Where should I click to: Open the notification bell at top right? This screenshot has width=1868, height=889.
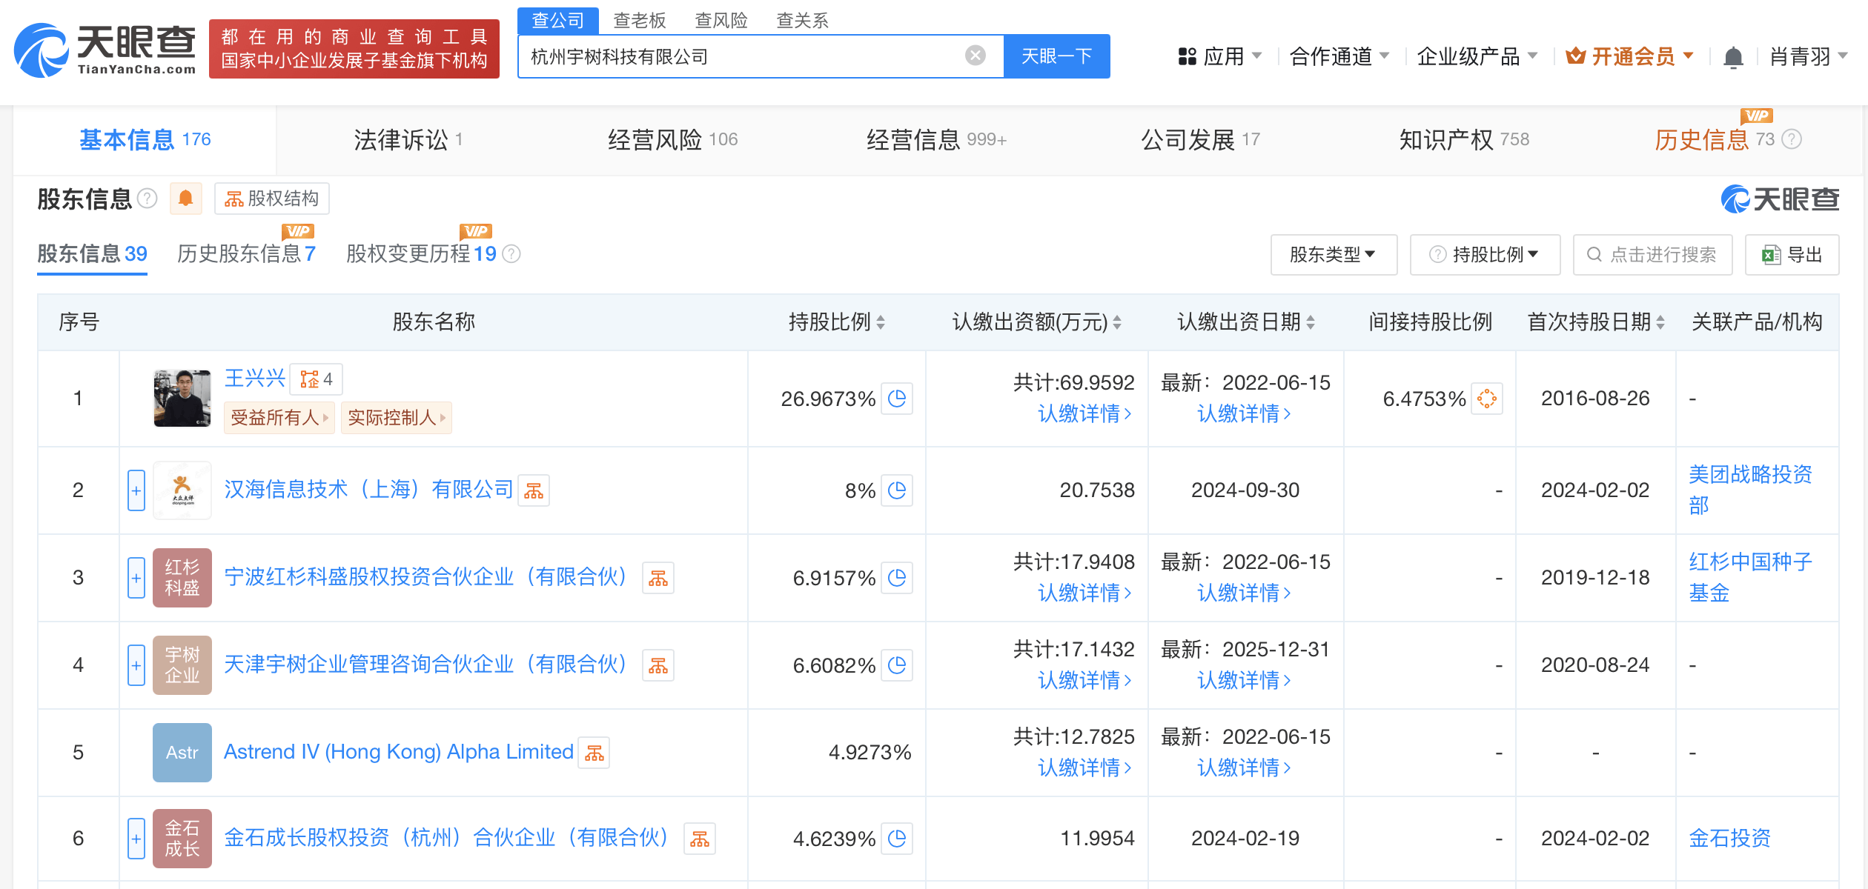pos(1733,56)
